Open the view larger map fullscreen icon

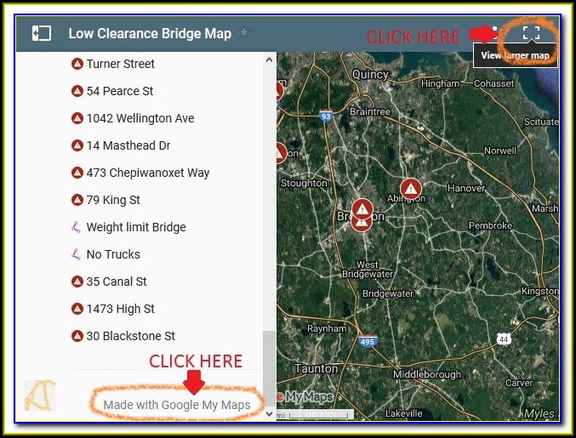pyautogui.click(x=531, y=32)
